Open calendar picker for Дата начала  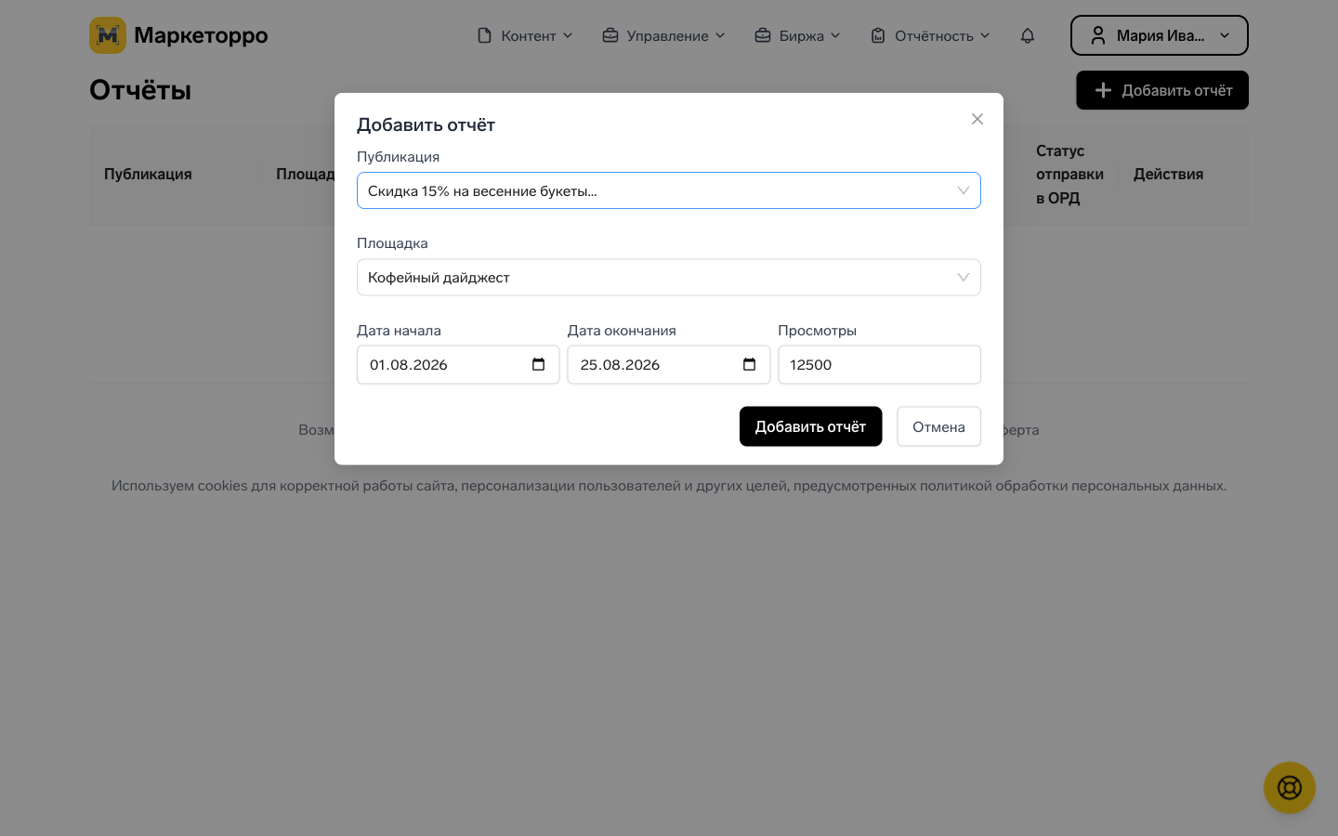[539, 364]
